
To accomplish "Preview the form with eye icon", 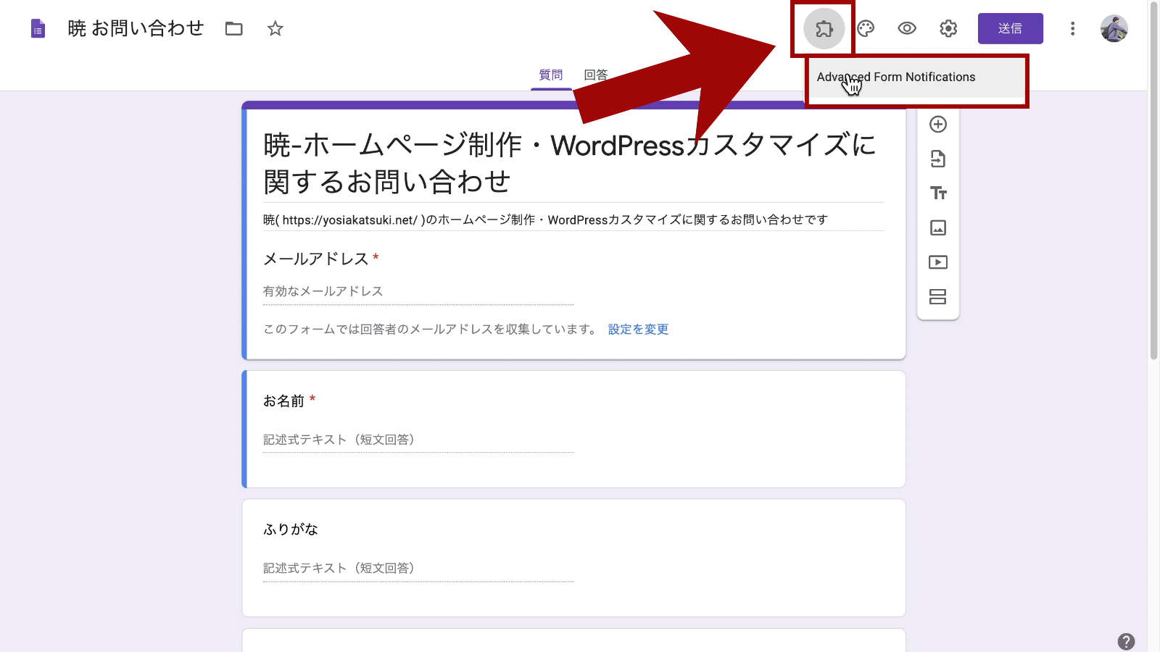I will pos(907,28).
